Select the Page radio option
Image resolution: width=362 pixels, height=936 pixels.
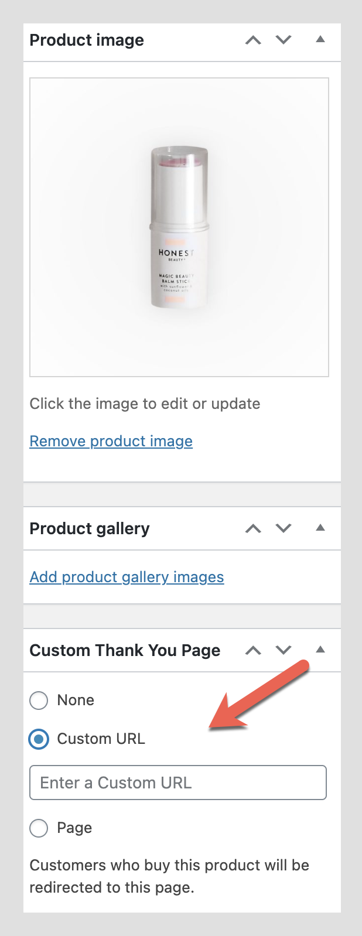pyautogui.click(x=39, y=828)
